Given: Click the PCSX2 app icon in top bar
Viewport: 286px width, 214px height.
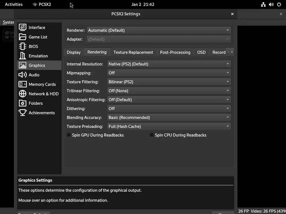Looking at the screenshot, I should click(35, 4).
